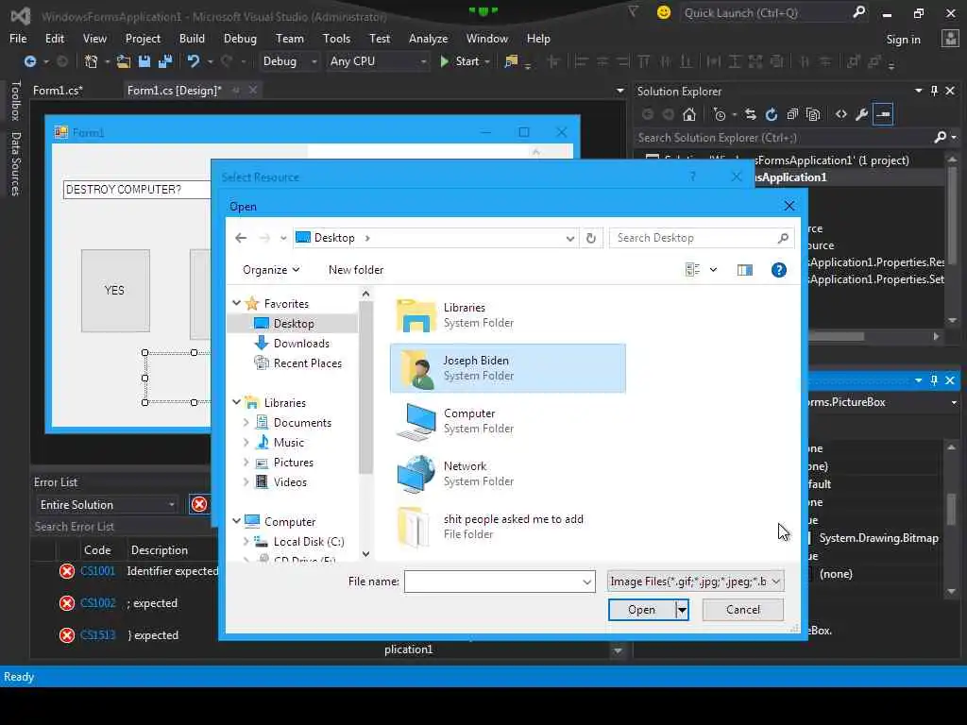Open the address bar path dropdown
Screen dimensions: 967x725
coord(569,239)
